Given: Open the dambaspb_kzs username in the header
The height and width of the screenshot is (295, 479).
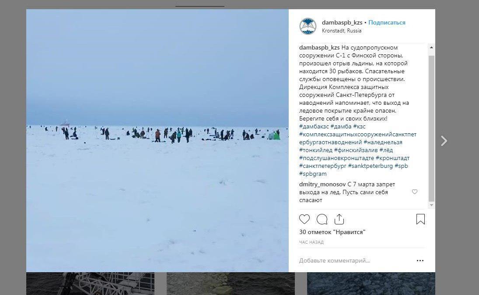Looking at the screenshot, I should coord(342,22).
